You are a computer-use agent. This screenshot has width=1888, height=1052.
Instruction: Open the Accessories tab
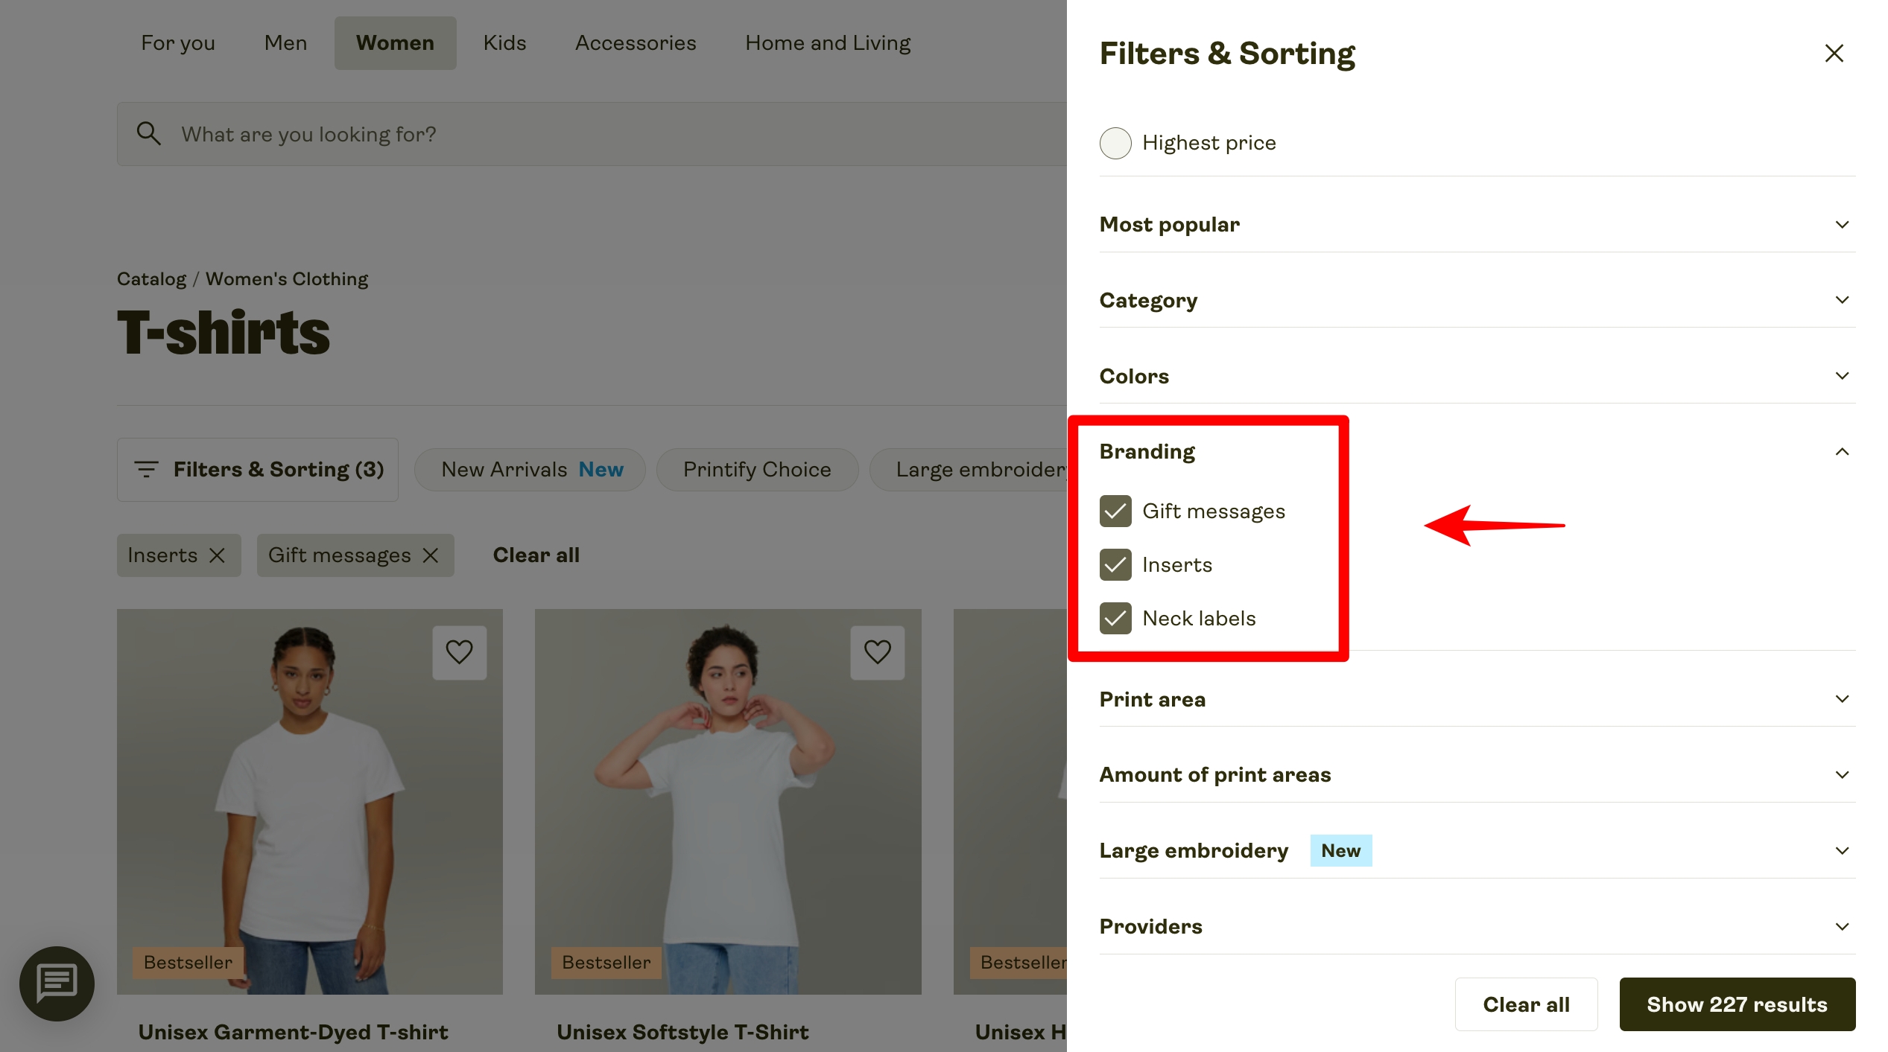tap(636, 43)
